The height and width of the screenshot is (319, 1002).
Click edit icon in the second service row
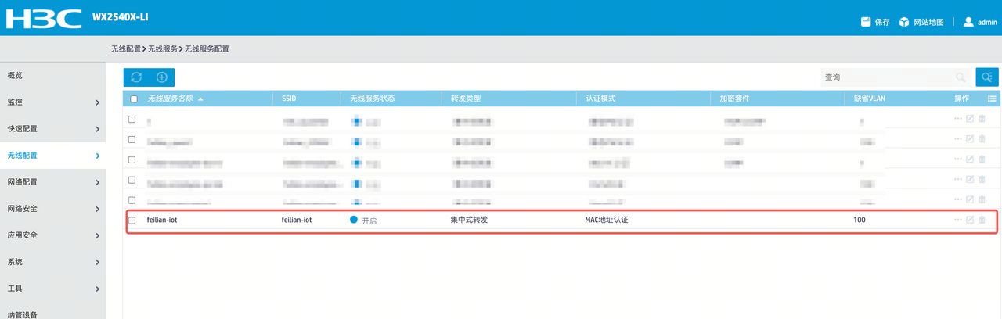tap(970, 138)
